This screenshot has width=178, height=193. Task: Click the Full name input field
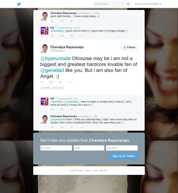pos(56,148)
